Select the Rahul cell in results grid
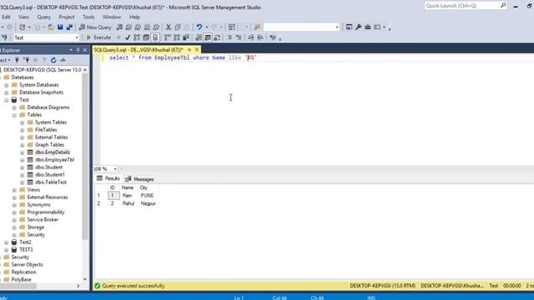The height and width of the screenshot is (300, 534). [128, 203]
